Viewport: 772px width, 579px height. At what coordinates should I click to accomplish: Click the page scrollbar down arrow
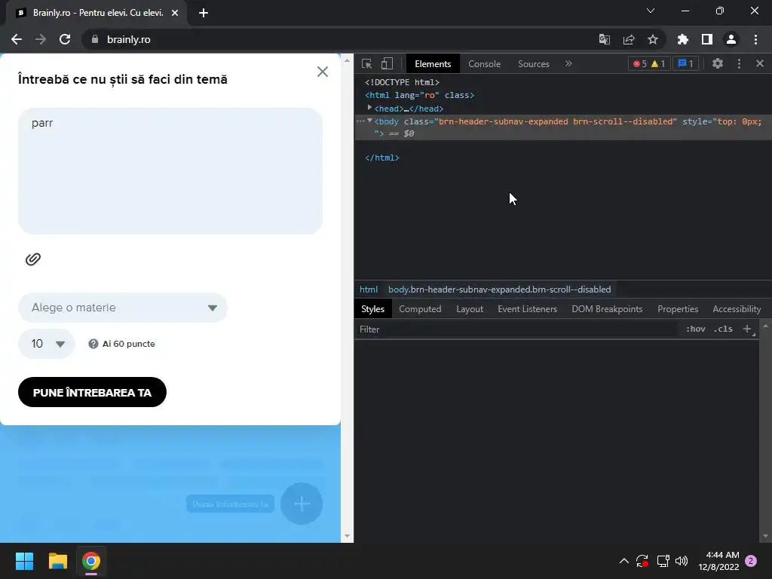tap(347, 536)
